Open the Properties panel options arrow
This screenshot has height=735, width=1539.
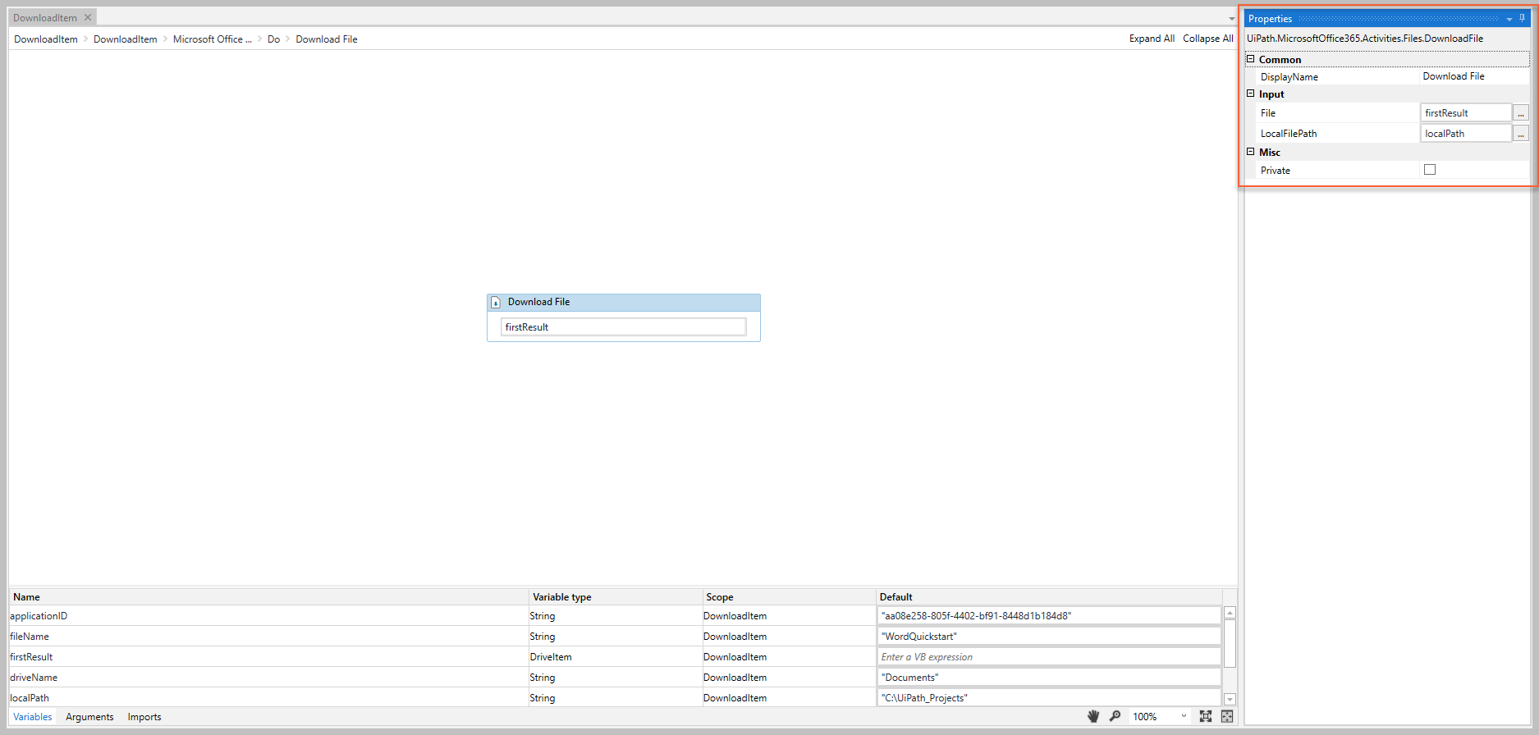1509,19
